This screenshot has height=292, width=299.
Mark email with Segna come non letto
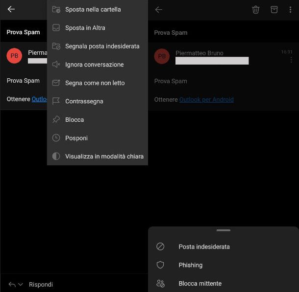(x=95, y=83)
